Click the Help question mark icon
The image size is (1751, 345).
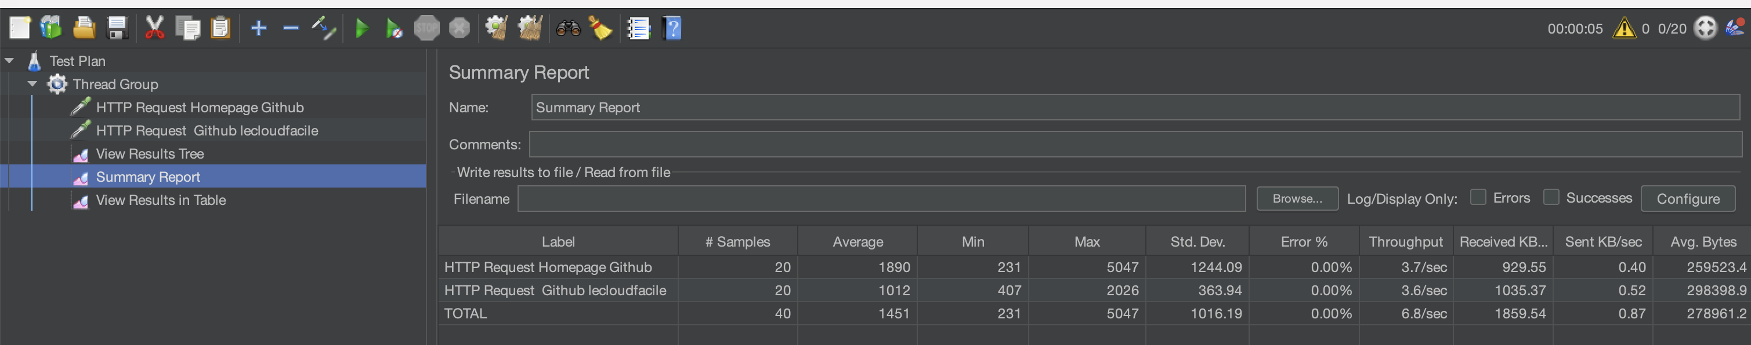672,28
